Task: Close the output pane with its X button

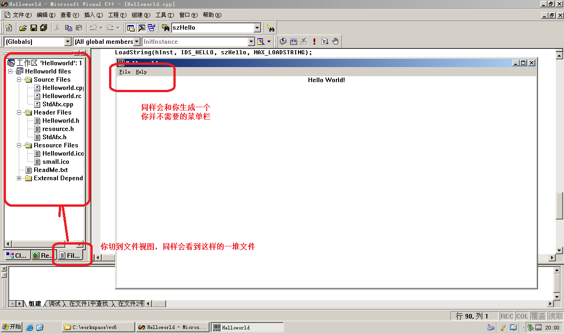Action: click(x=4, y=269)
